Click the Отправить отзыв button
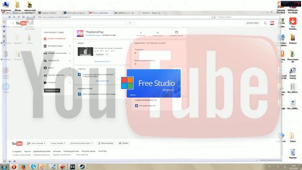This screenshot has height=170, width=302. (x=52, y=90)
